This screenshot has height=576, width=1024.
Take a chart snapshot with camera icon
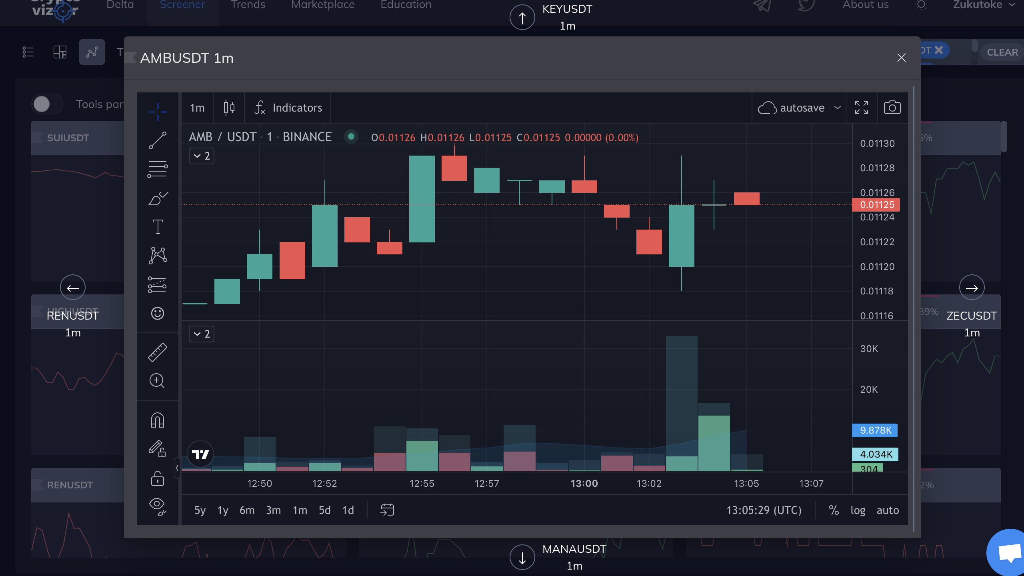(892, 108)
